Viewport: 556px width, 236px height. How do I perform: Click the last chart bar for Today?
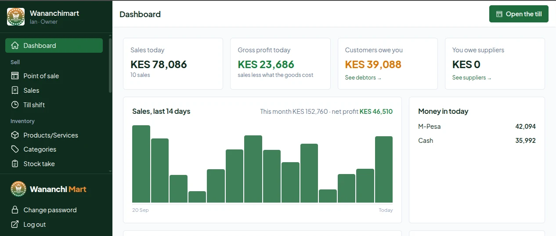[384, 169]
